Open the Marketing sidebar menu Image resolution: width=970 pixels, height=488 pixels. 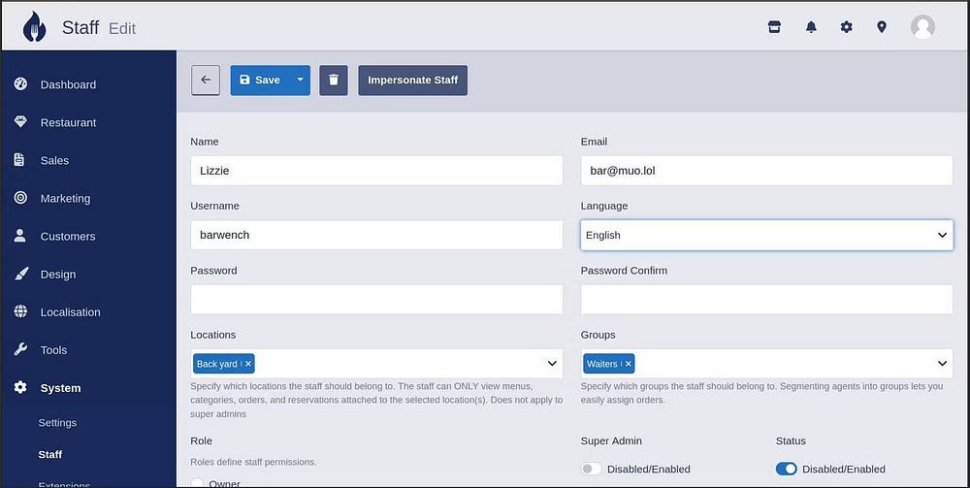pyautogui.click(x=65, y=198)
